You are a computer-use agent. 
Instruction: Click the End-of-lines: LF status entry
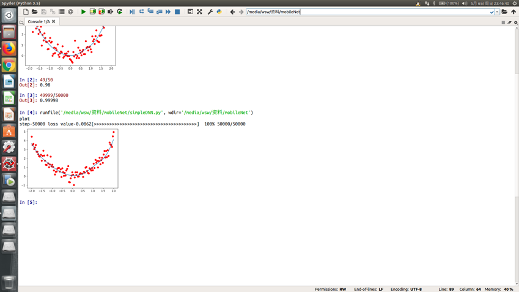tap(369, 290)
